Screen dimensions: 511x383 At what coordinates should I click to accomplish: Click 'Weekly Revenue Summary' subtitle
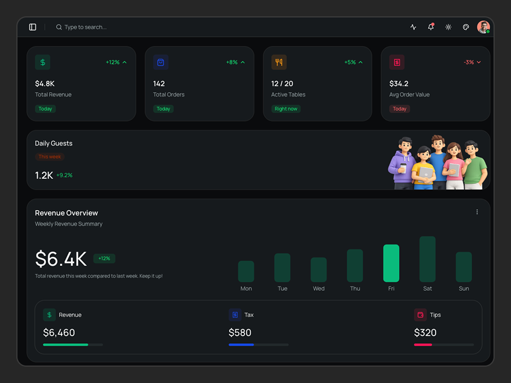69,224
